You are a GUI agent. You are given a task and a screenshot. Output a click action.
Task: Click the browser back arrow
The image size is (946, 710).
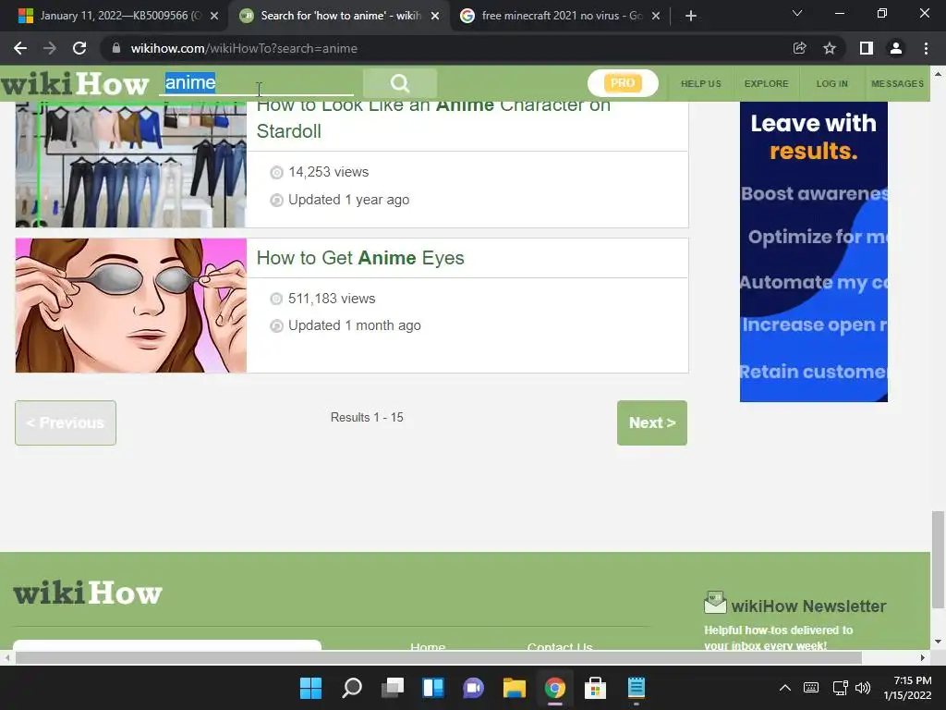(x=20, y=48)
